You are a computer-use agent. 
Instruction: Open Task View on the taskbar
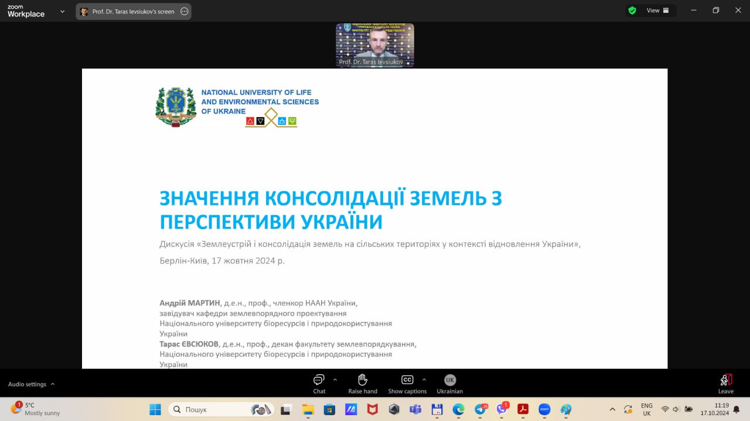pyautogui.click(x=286, y=409)
